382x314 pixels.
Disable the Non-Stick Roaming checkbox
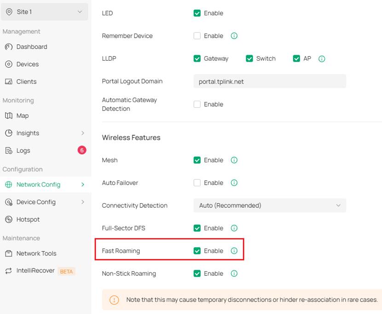[197, 274]
